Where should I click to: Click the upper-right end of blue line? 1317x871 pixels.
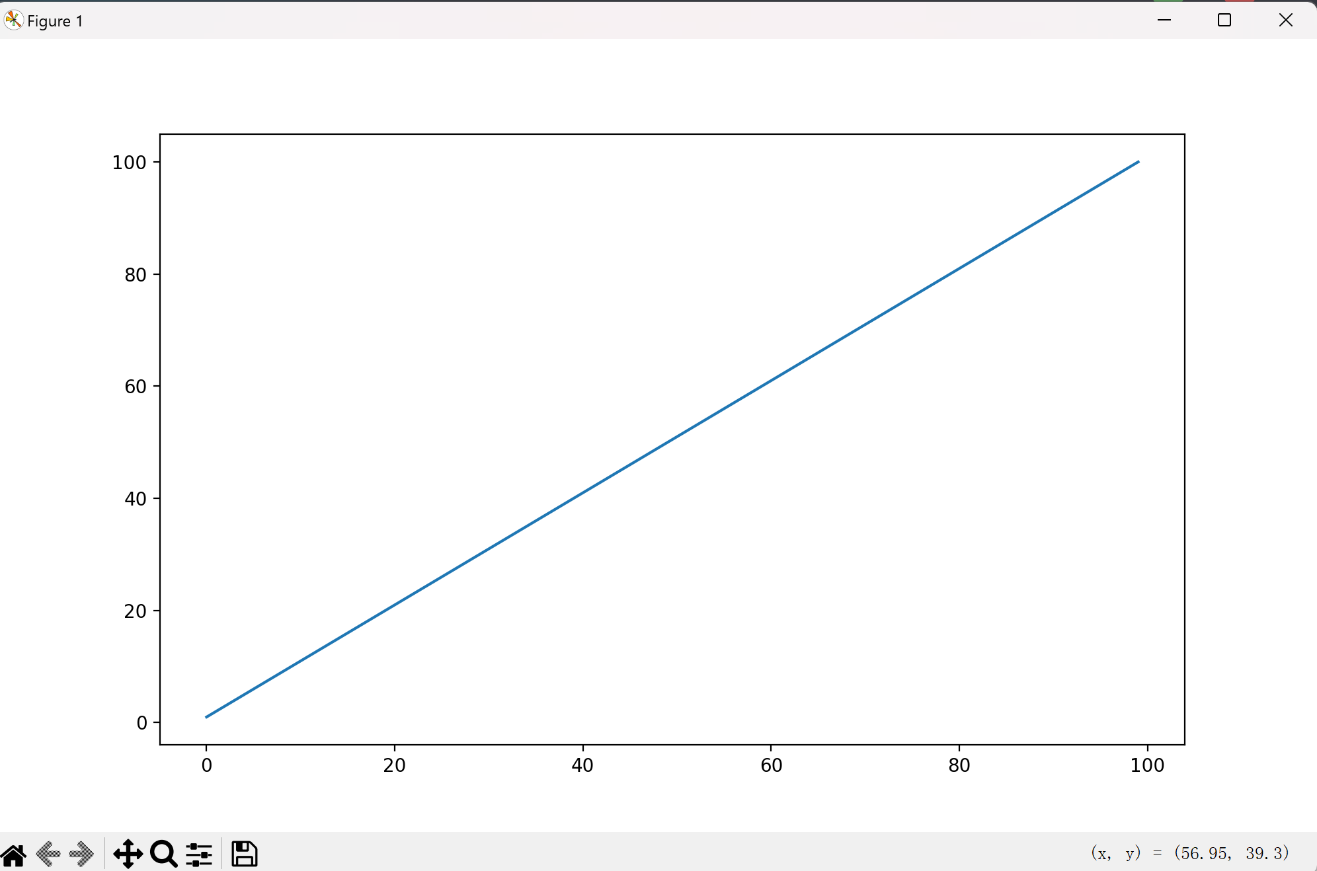pos(1137,162)
